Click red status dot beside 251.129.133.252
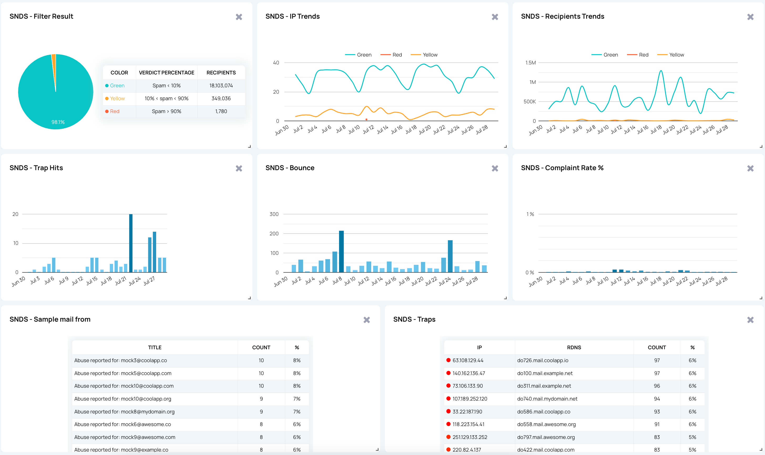765x455 pixels. (448, 437)
